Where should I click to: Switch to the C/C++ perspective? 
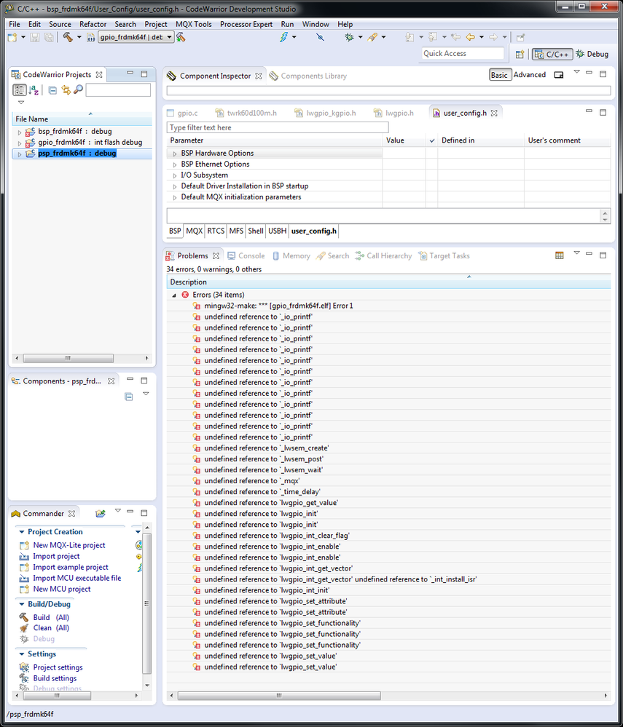click(552, 55)
